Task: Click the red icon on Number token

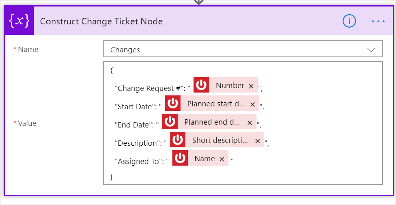Action: [201, 85]
